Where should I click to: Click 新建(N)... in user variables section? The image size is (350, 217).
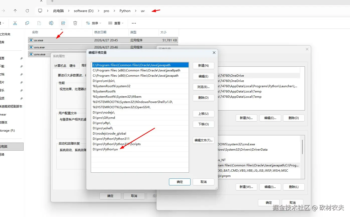[246, 118]
